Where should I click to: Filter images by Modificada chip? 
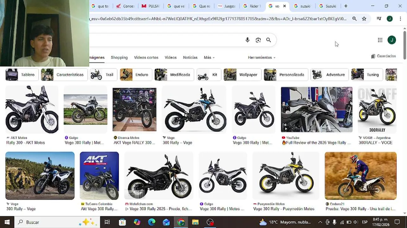[x=174, y=75]
